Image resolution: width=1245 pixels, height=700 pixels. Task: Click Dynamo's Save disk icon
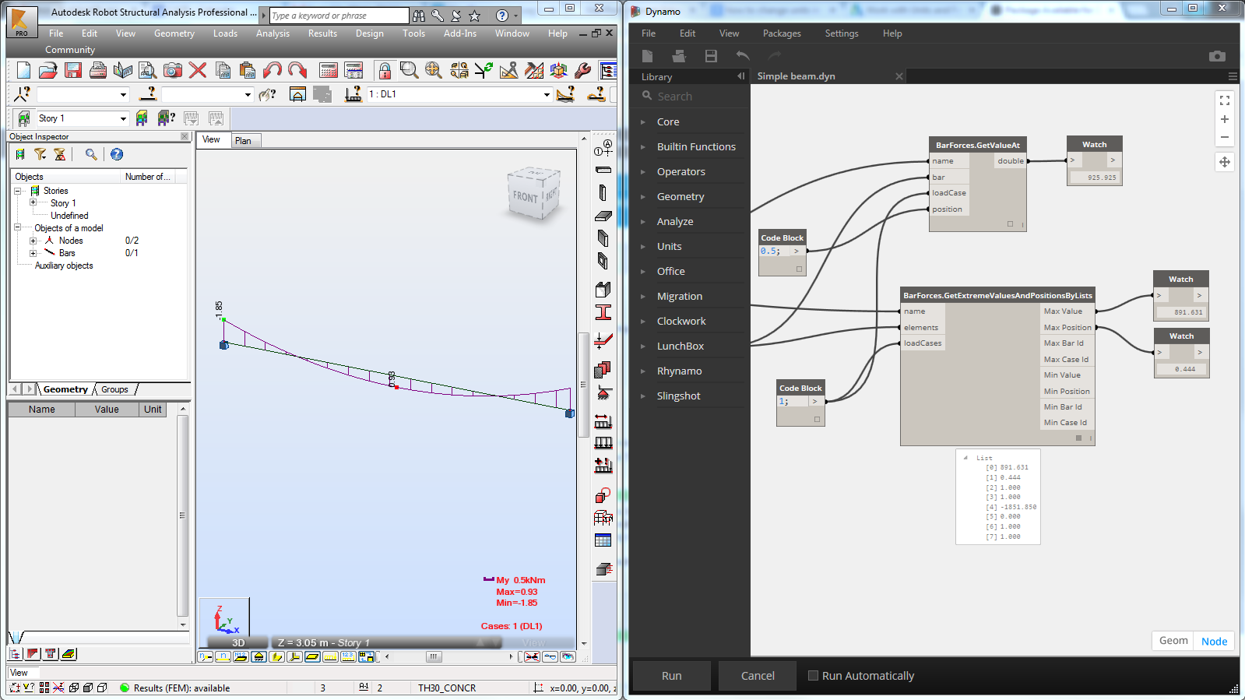(x=711, y=56)
